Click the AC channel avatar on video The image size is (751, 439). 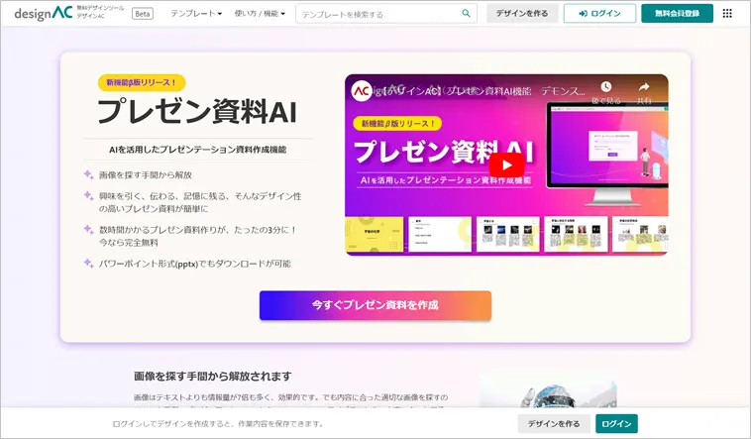point(363,90)
